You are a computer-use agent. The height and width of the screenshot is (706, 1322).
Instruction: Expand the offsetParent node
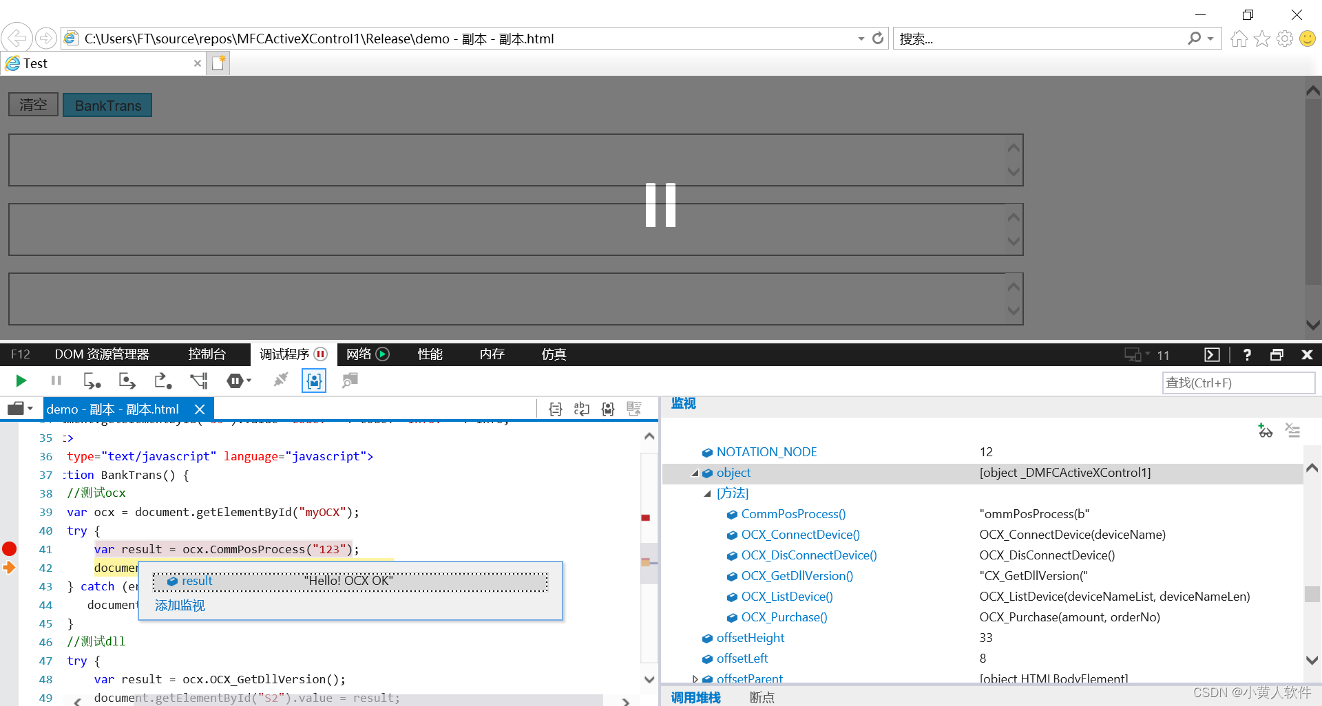click(695, 678)
